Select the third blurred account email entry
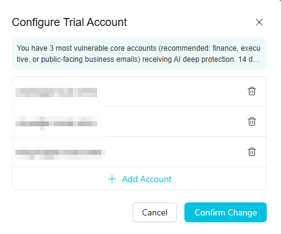Viewport: 281px width, 234px height. point(60,154)
